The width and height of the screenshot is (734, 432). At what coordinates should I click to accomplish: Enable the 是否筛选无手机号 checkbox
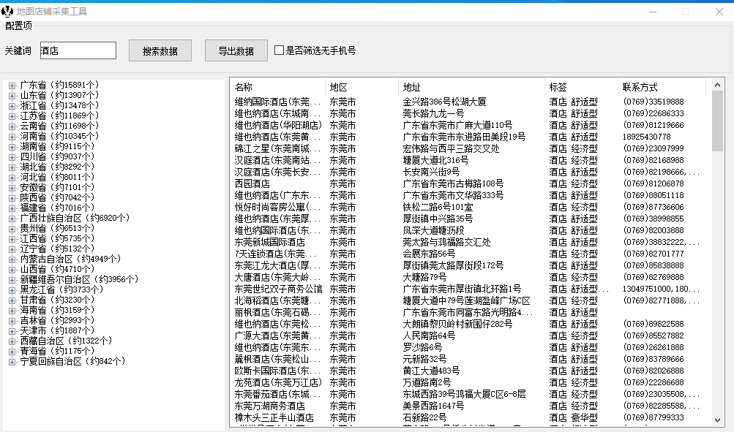pos(279,50)
